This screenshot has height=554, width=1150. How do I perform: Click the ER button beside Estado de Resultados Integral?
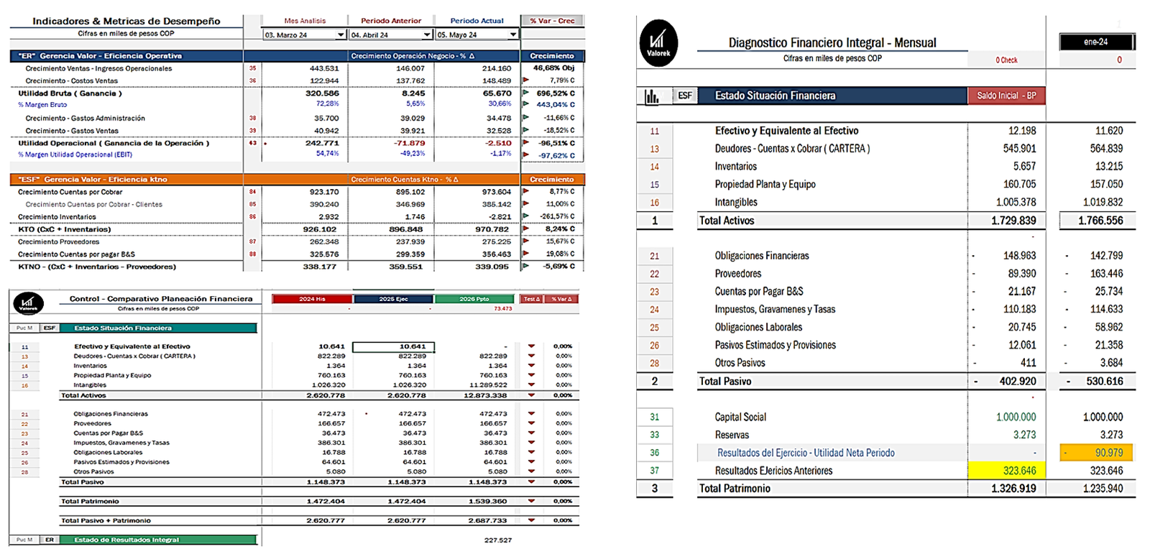click(x=50, y=540)
